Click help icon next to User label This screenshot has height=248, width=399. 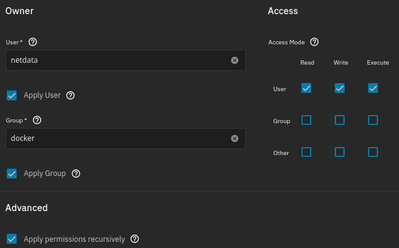[x=33, y=42]
